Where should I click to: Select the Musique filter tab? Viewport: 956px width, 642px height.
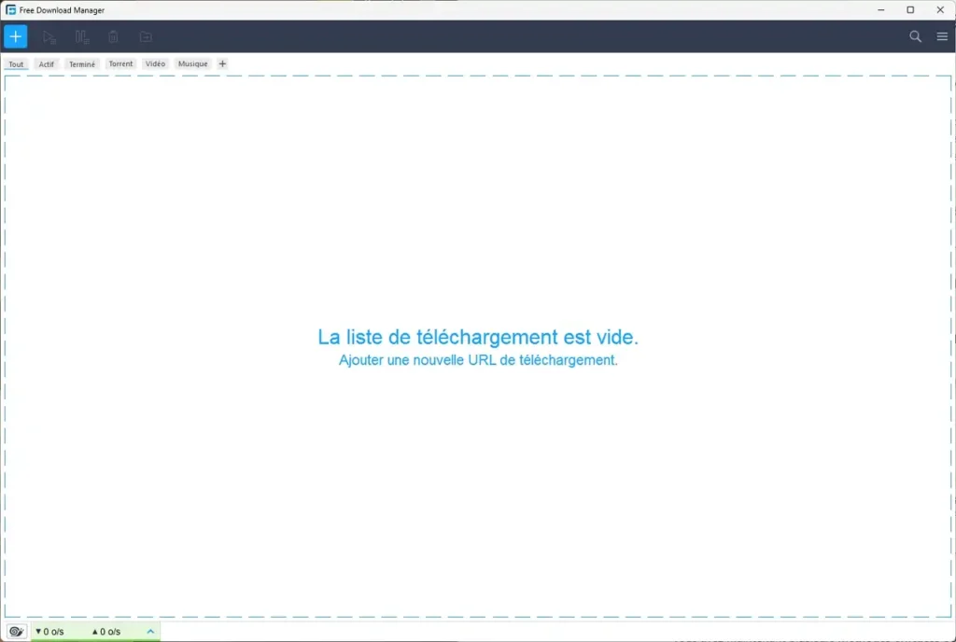click(x=192, y=64)
